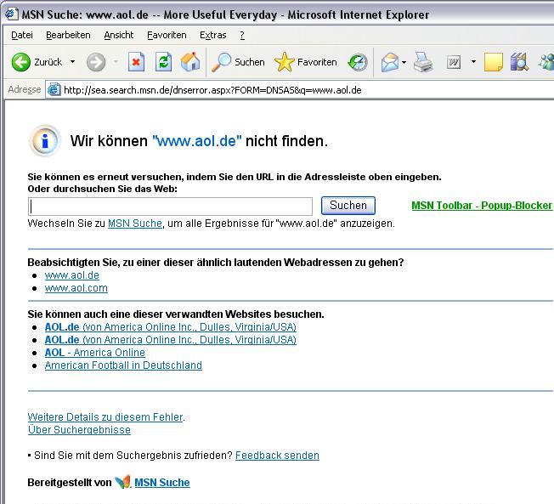Open the first AOL.de America Online link

pyautogui.click(x=170, y=327)
